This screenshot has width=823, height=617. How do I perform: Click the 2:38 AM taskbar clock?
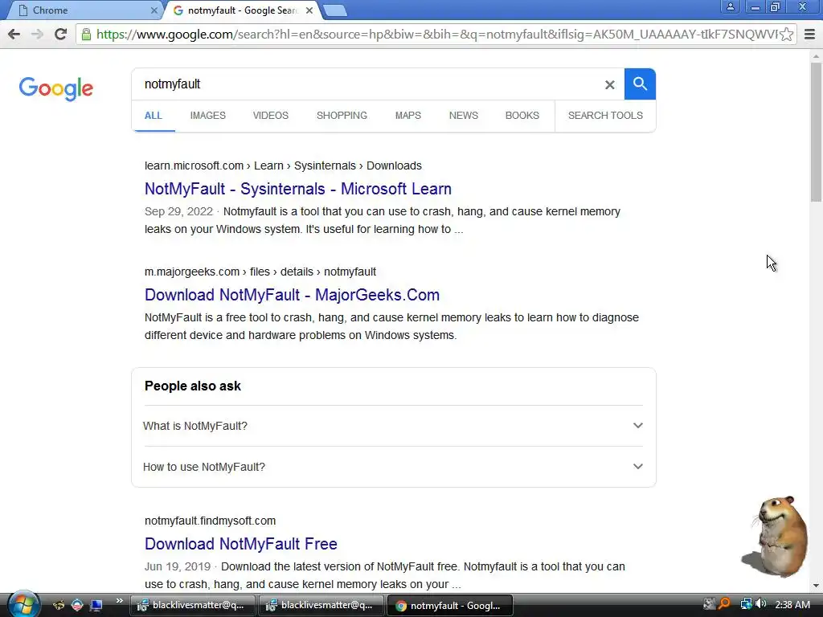pyautogui.click(x=792, y=605)
